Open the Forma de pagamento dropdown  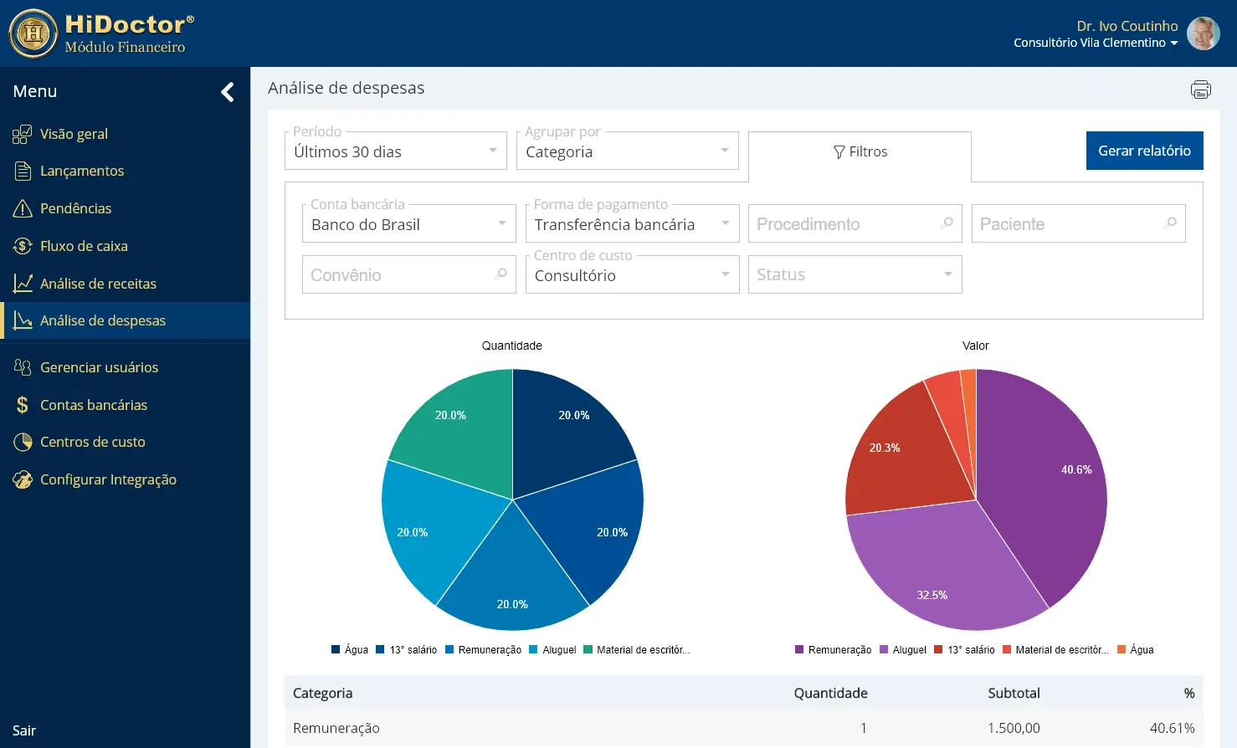[x=632, y=224]
